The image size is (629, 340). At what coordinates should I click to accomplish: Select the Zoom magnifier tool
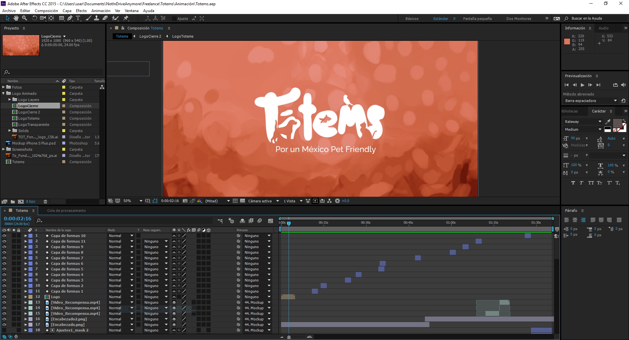pos(24,18)
